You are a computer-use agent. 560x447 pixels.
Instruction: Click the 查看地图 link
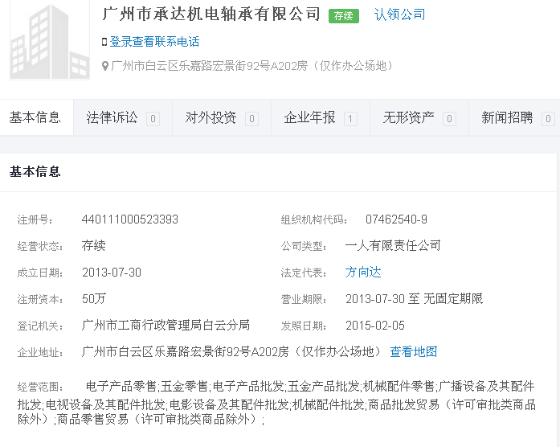point(414,351)
